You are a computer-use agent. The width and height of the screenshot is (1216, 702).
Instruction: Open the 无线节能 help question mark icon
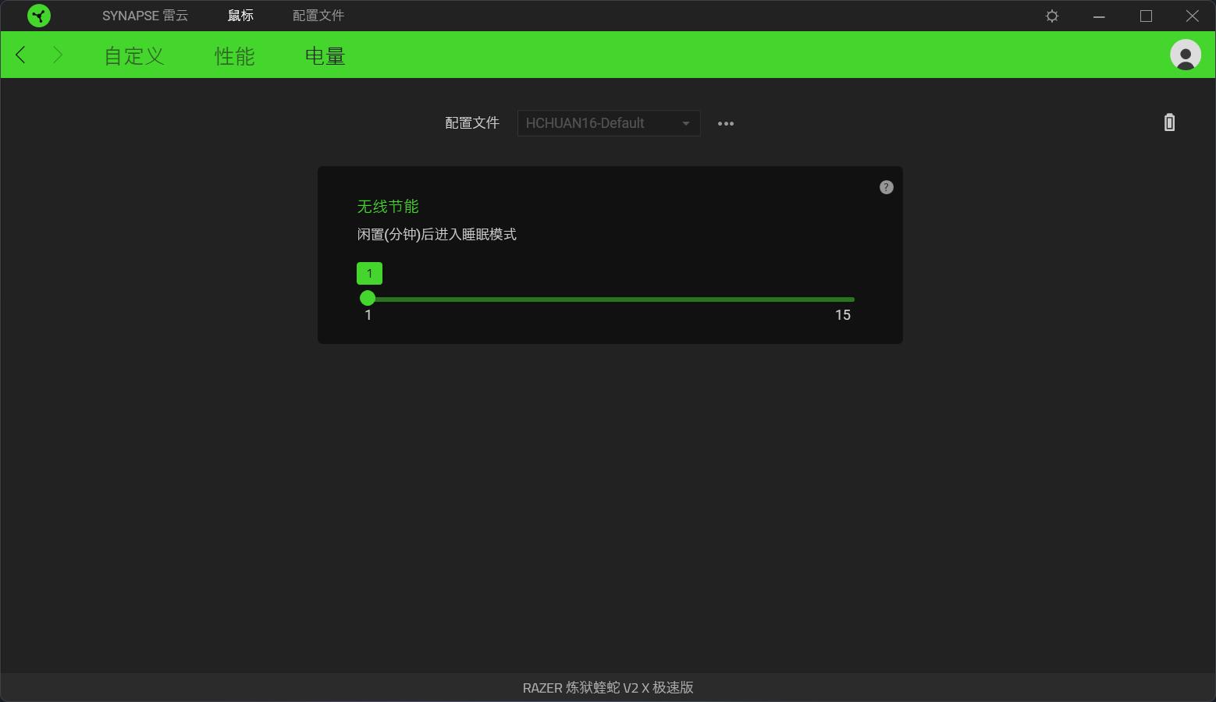coord(886,186)
